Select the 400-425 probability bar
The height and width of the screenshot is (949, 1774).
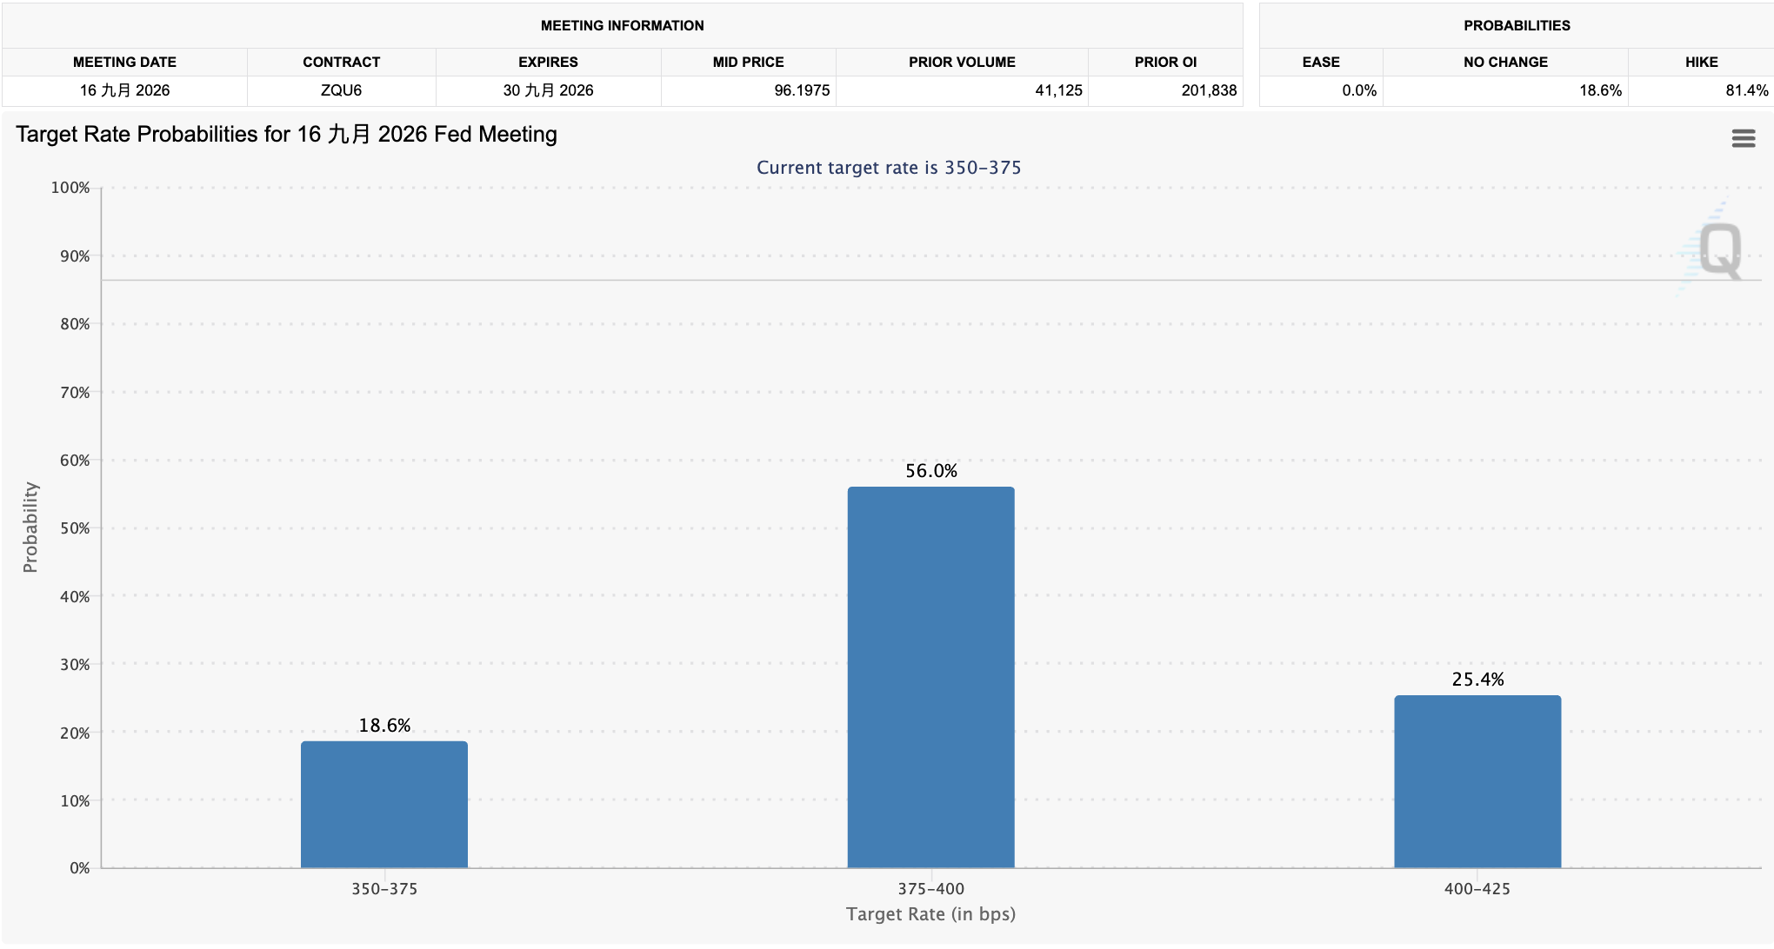click(1477, 781)
